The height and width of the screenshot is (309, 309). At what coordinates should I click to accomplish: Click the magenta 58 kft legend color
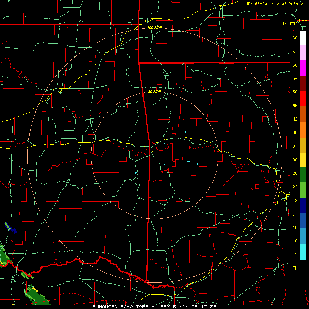click(x=303, y=68)
